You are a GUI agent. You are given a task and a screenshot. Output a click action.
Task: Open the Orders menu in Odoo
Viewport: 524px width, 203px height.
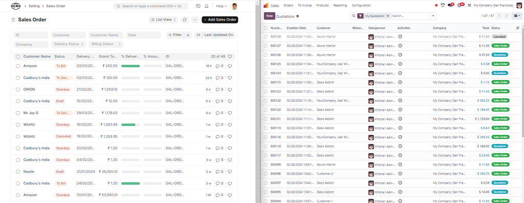[x=288, y=5]
